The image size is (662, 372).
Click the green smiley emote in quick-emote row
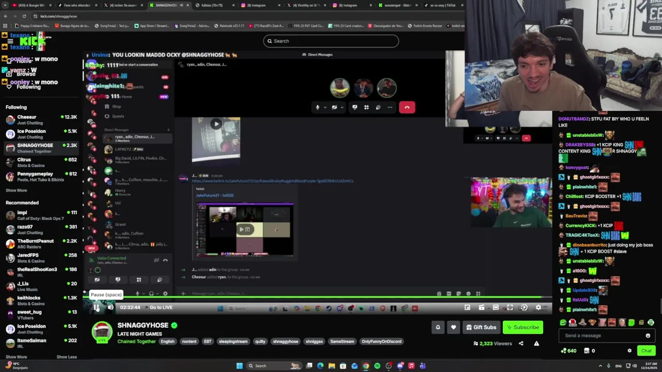pos(563,322)
